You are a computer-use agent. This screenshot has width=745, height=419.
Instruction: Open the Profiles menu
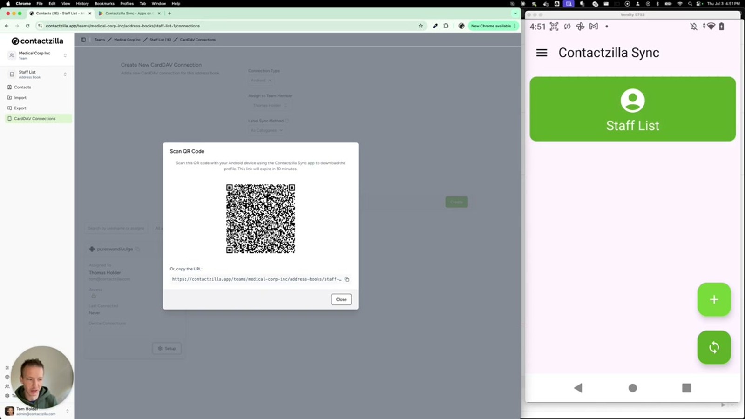pos(127,3)
